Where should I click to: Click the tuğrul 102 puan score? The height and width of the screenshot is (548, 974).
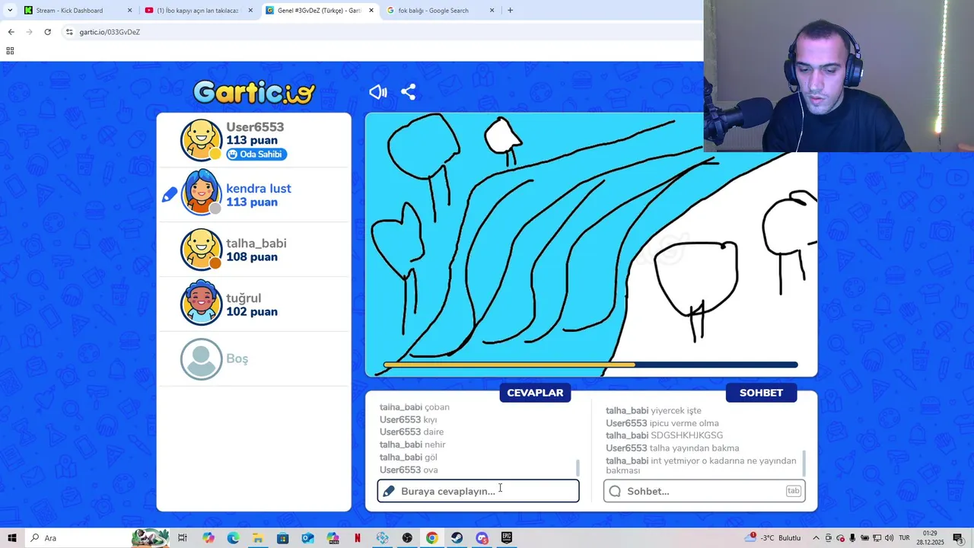click(x=252, y=312)
